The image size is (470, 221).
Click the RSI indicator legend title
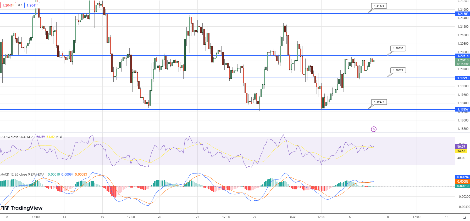tap(17, 137)
